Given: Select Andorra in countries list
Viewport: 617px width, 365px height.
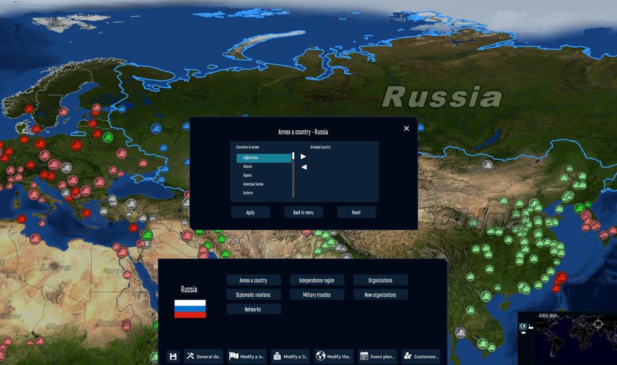Looking at the screenshot, I should point(264,193).
